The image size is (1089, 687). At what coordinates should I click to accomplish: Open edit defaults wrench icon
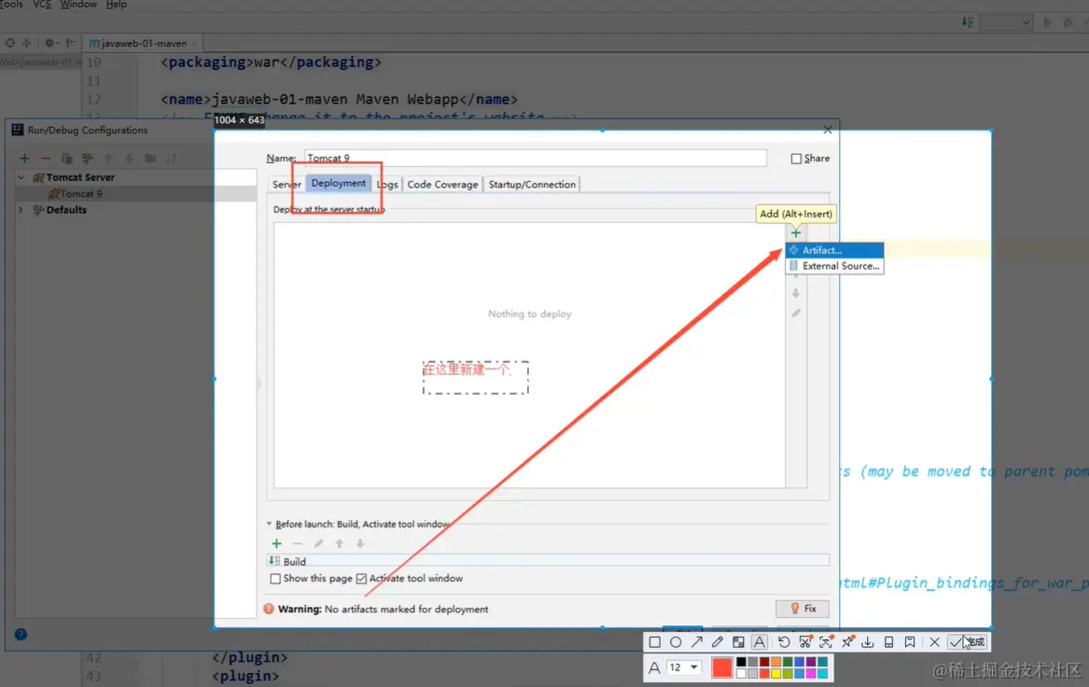(x=88, y=159)
